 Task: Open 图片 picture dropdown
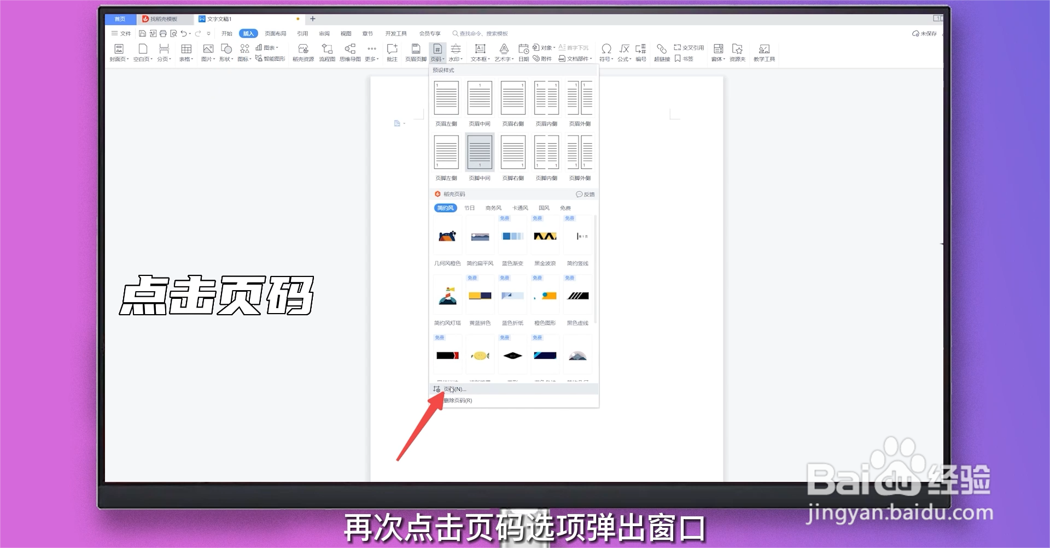[x=208, y=53]
